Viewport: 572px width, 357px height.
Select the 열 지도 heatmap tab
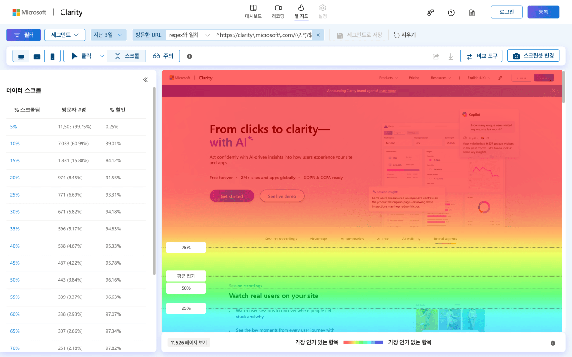(x=301, y=11)
